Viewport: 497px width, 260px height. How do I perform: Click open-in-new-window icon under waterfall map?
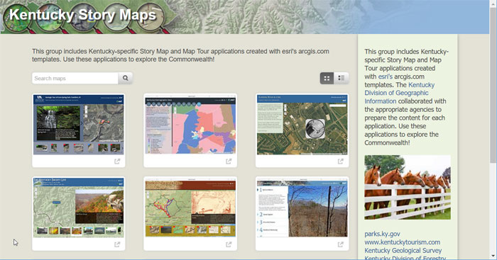pyautogui.click(x=117, y=162)
